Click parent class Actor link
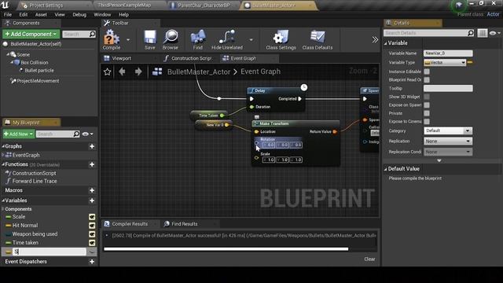 (493, 14)
